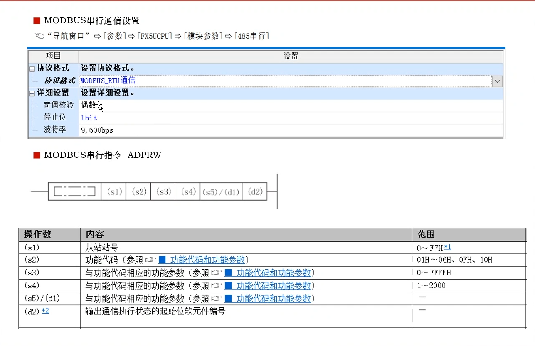
Task: Collapse the 协议格式 group
Action: pyautogui.click(x=32, y=69)
